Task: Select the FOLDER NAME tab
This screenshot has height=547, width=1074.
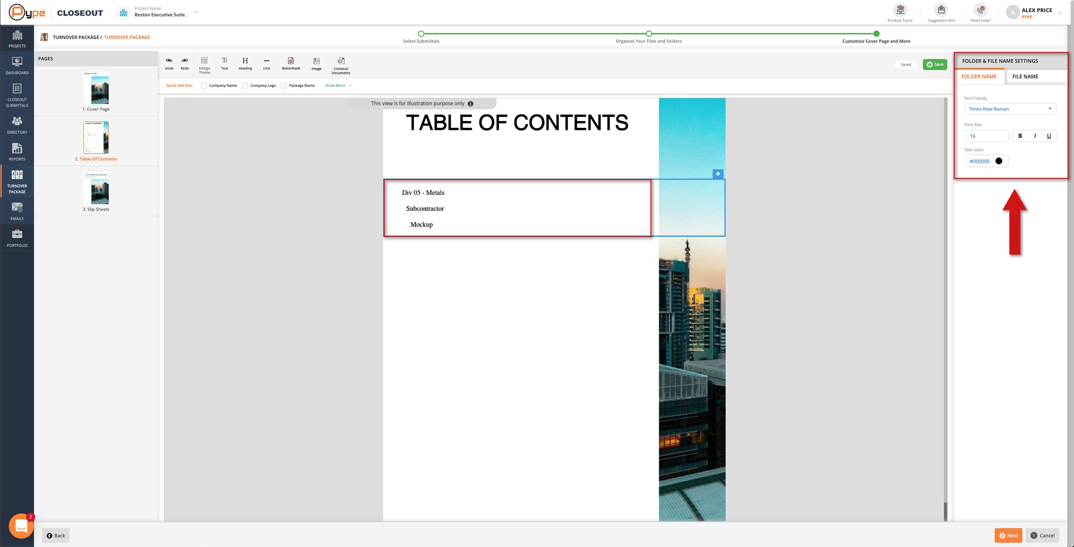Action: (978, 77)
